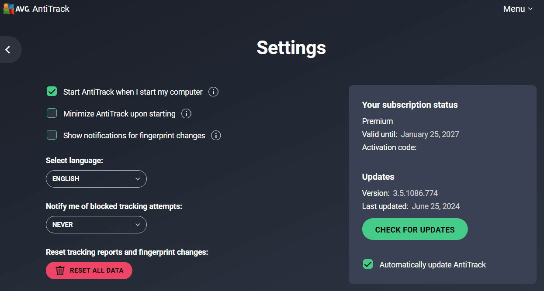Click the Activation code label

pos(389,147)
